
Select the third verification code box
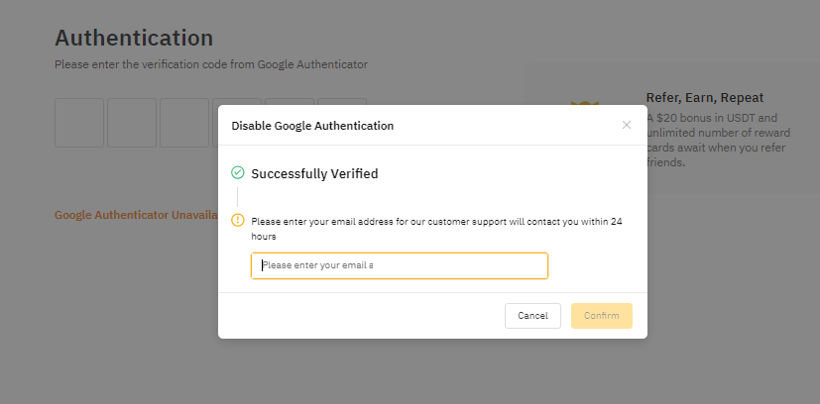[x=184, y=123]
